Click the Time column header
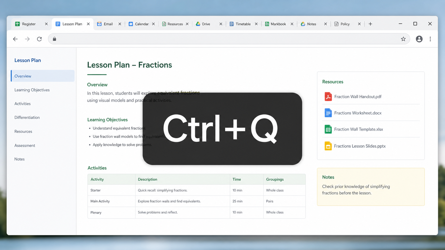Viewport: 445px width, 250px height. [246, 179]
